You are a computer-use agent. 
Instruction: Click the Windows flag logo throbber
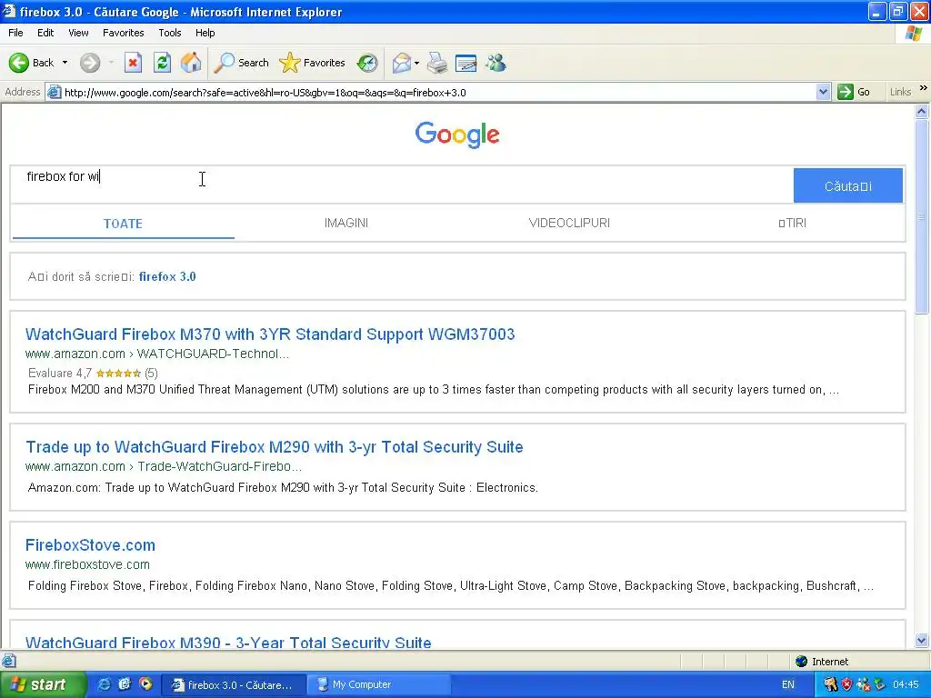click(x=914, y=34)
